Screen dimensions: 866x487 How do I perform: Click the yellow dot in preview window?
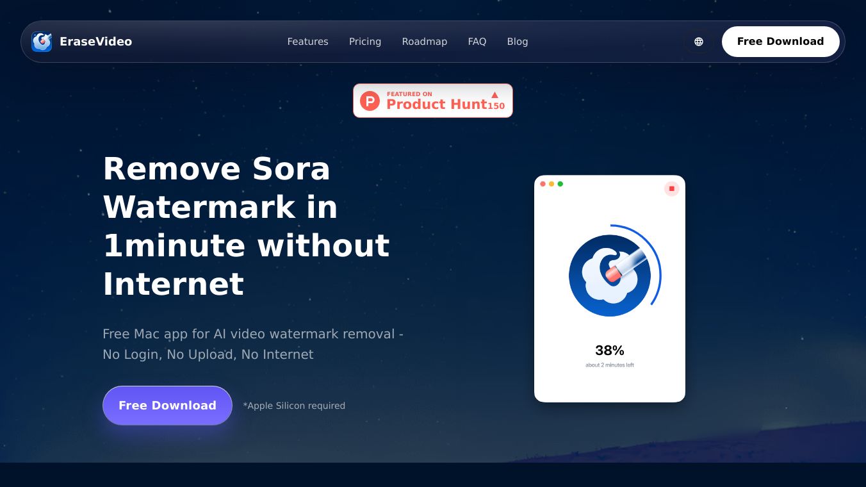(551, 184)
